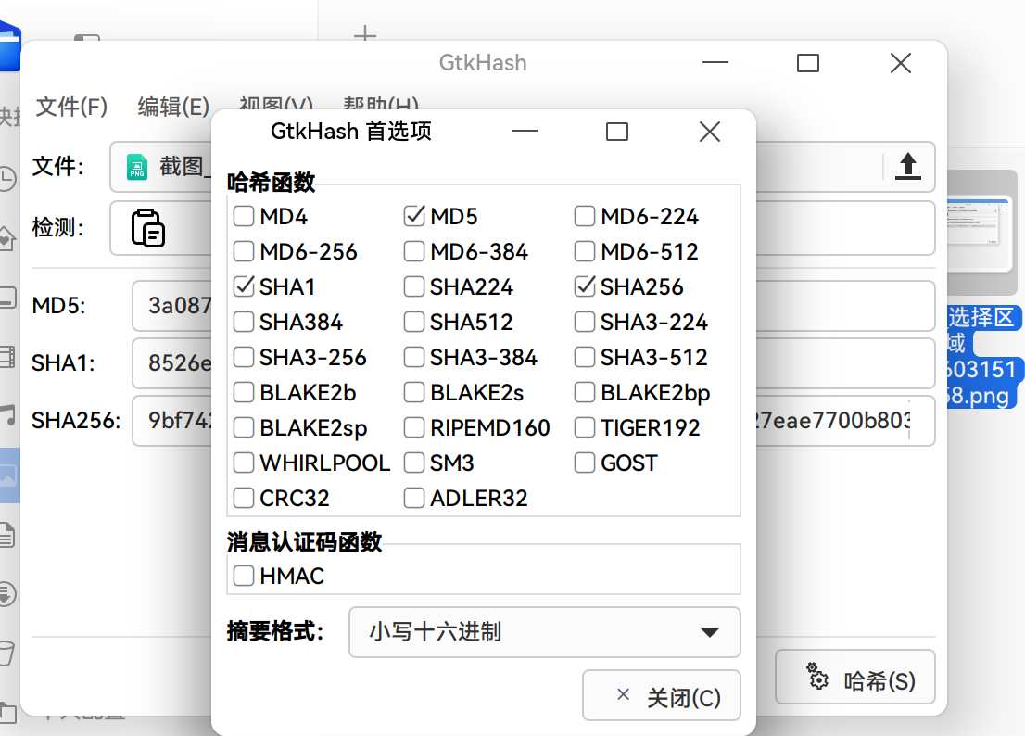Open the 摘要格式 digest format dropdown
The height and width of the screenshot is (736, 1025).
[544, 632]
